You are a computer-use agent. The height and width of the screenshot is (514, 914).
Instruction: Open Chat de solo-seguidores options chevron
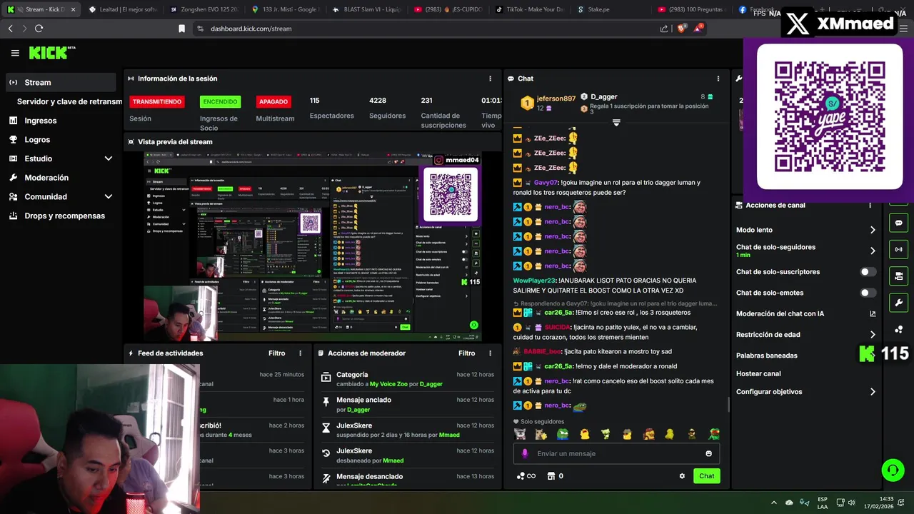pos(873,251)
